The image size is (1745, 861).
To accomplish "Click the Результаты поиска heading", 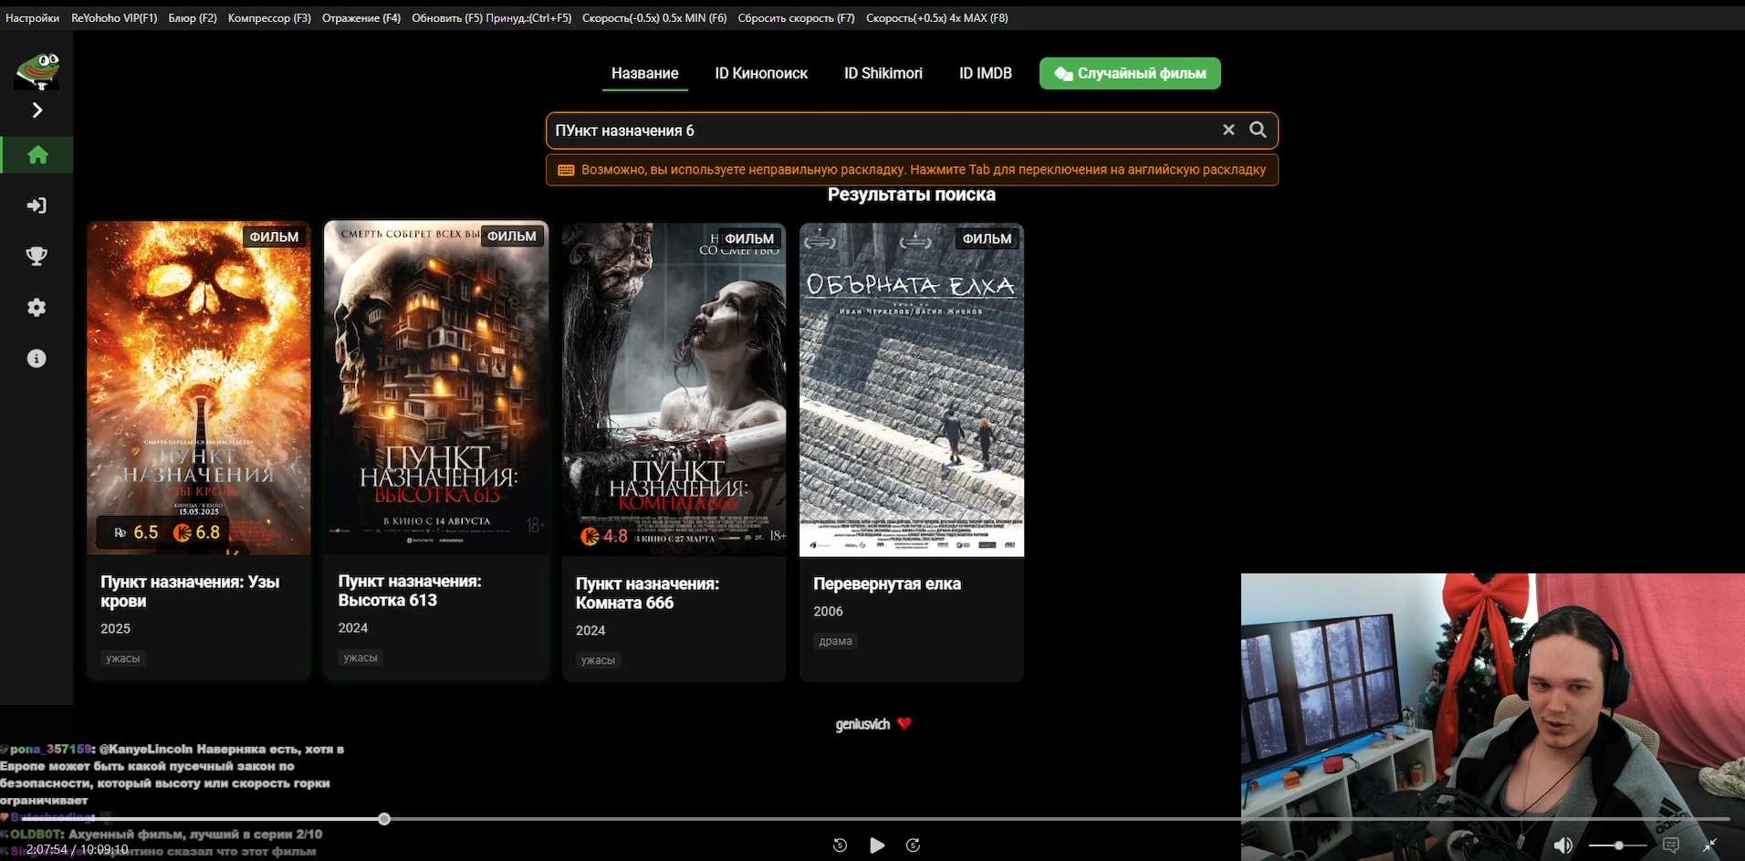I will coord(912,194).
